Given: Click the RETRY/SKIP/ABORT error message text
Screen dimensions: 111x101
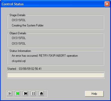Looking at the screenshot, I should (45, 56).
